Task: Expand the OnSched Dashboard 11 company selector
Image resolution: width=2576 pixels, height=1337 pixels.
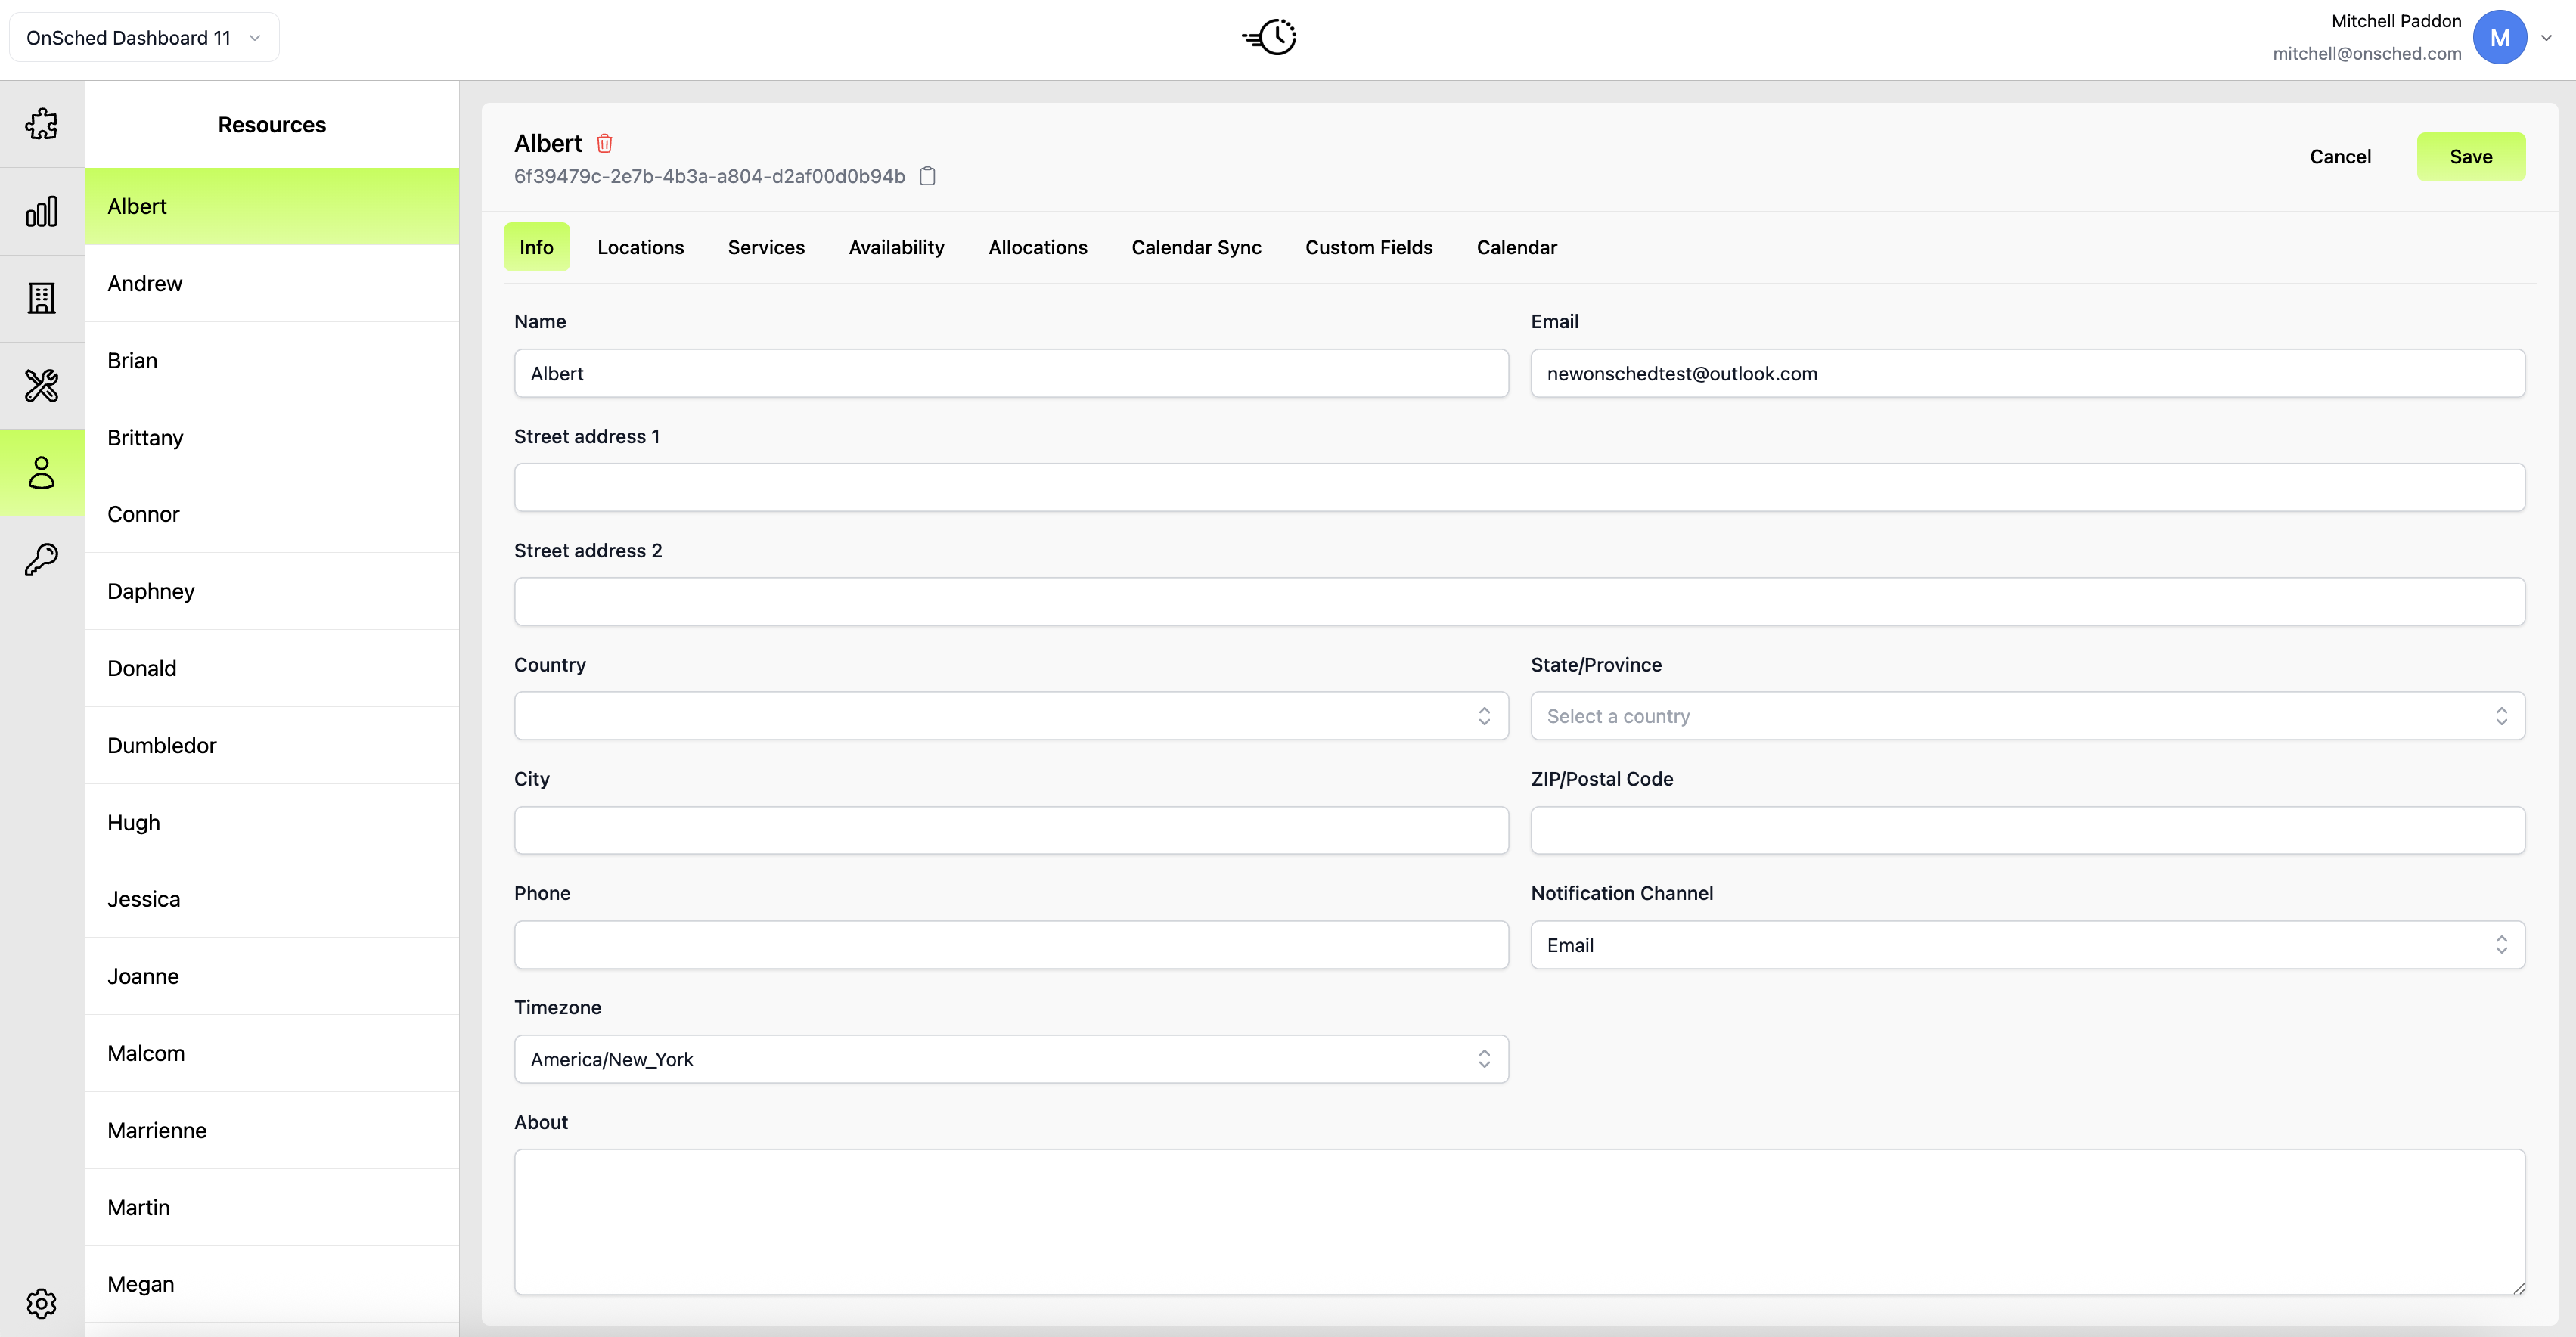Action: pos(144,38)
